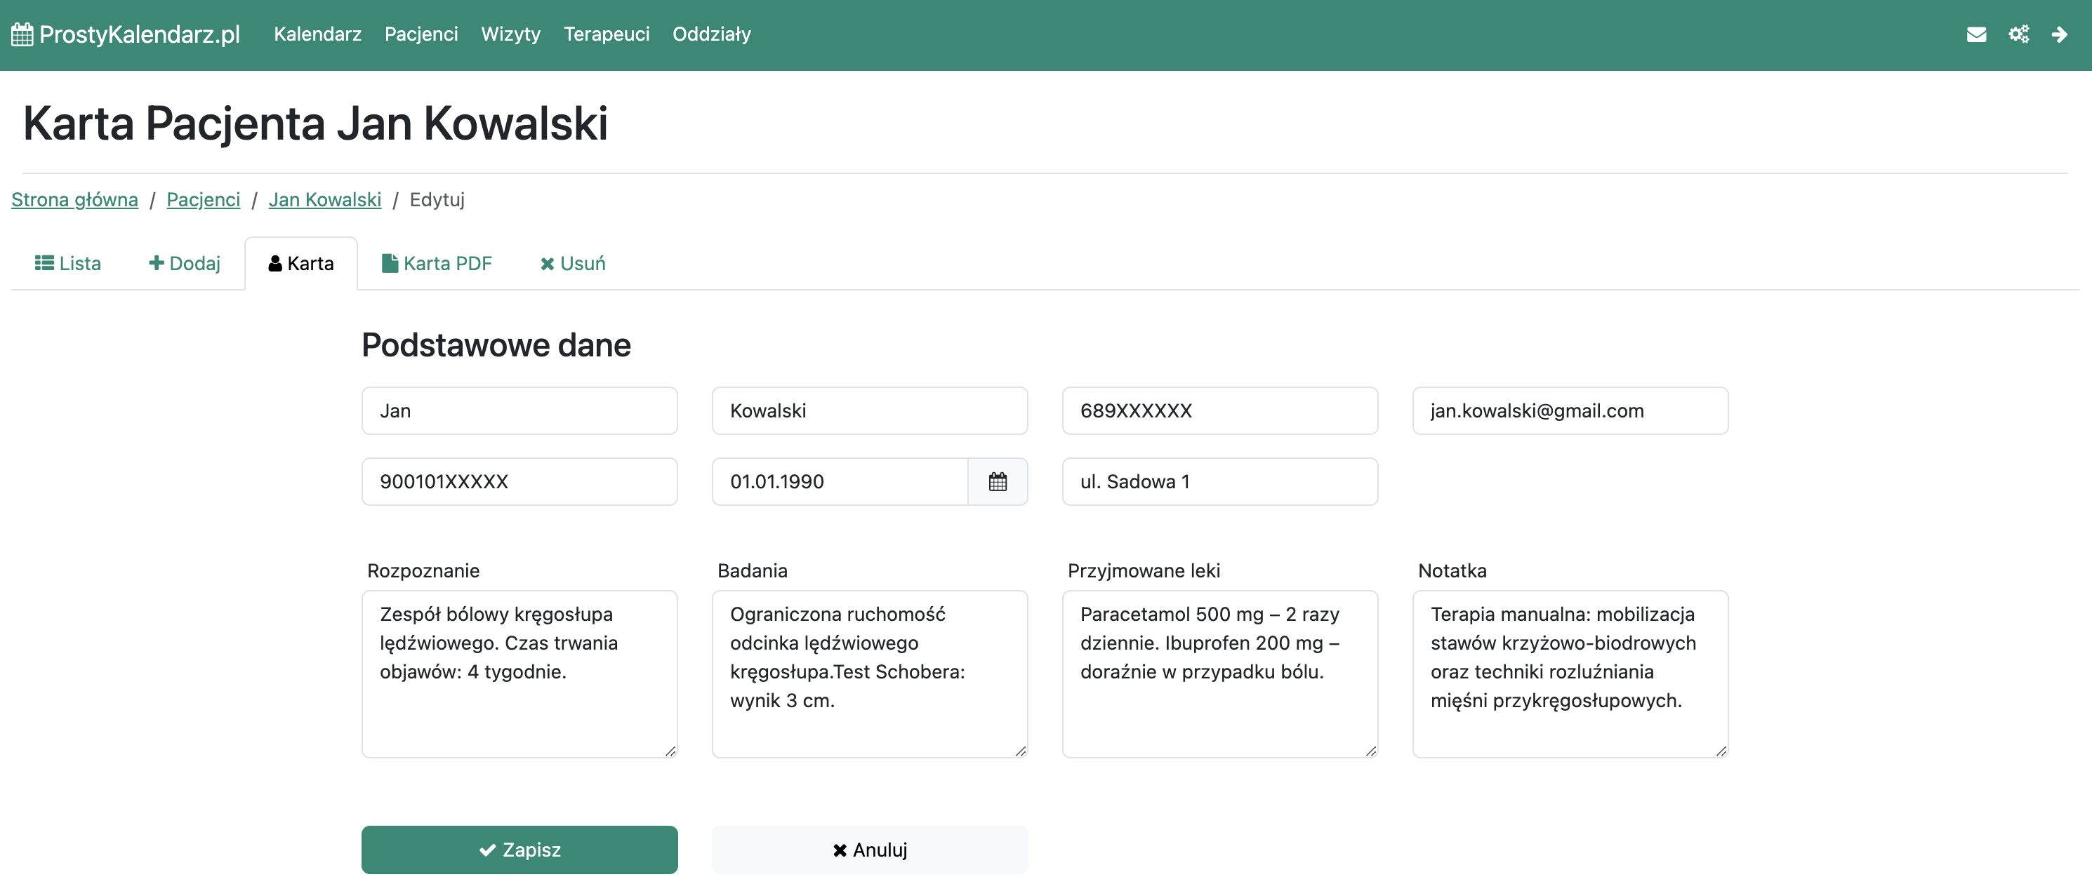The width and height of the screenshot is (2092, 891).
Task: Open the settings gears icon
Action: click(2018, 34)
